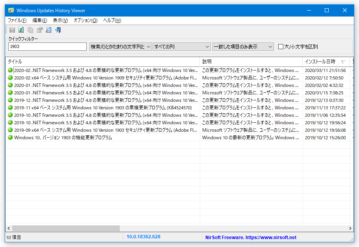The image size is (359, 247).
Task: Click the install date 2020/02/12 7:50:50
Action: 324,78
